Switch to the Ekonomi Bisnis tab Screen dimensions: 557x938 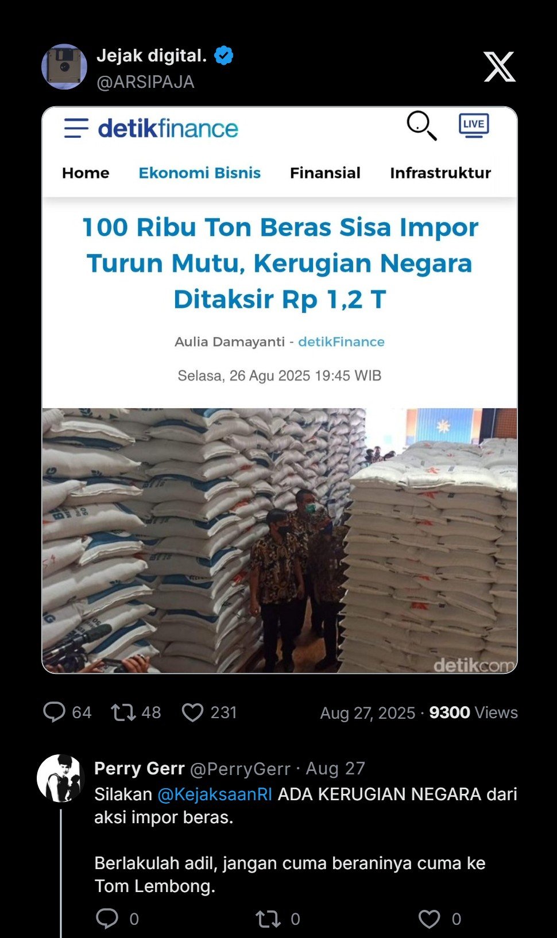[199, 173]
